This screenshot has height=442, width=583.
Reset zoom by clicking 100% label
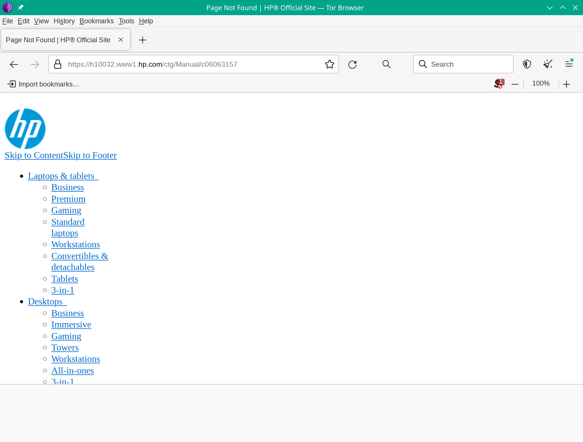[541, 84]
